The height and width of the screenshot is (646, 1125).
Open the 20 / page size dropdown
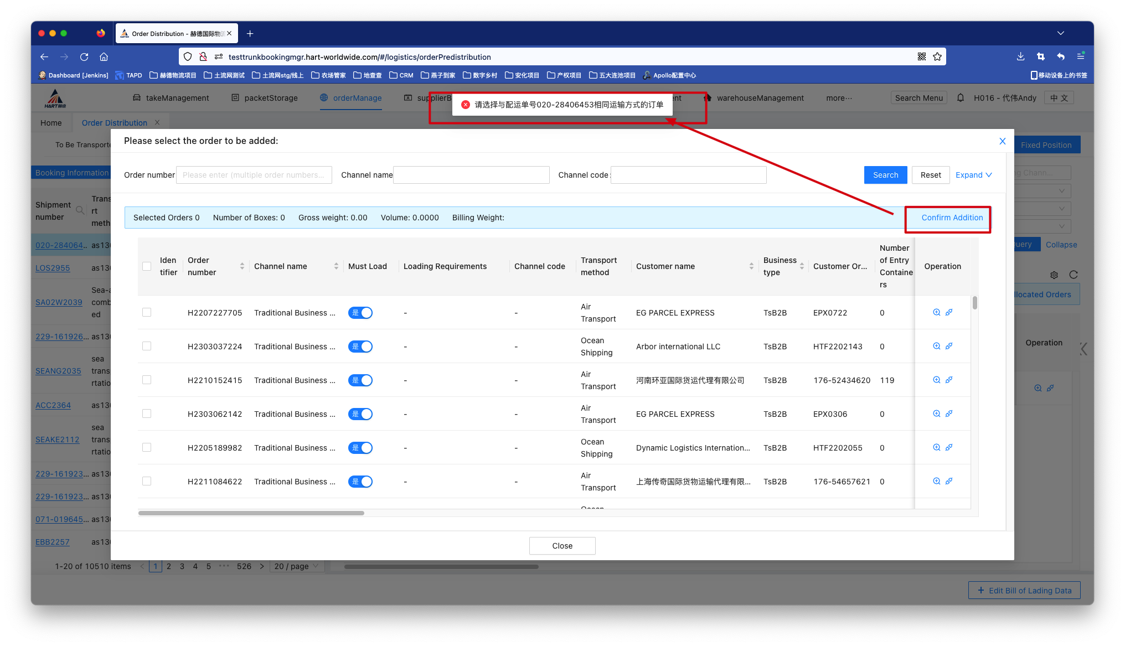(297, 566)
